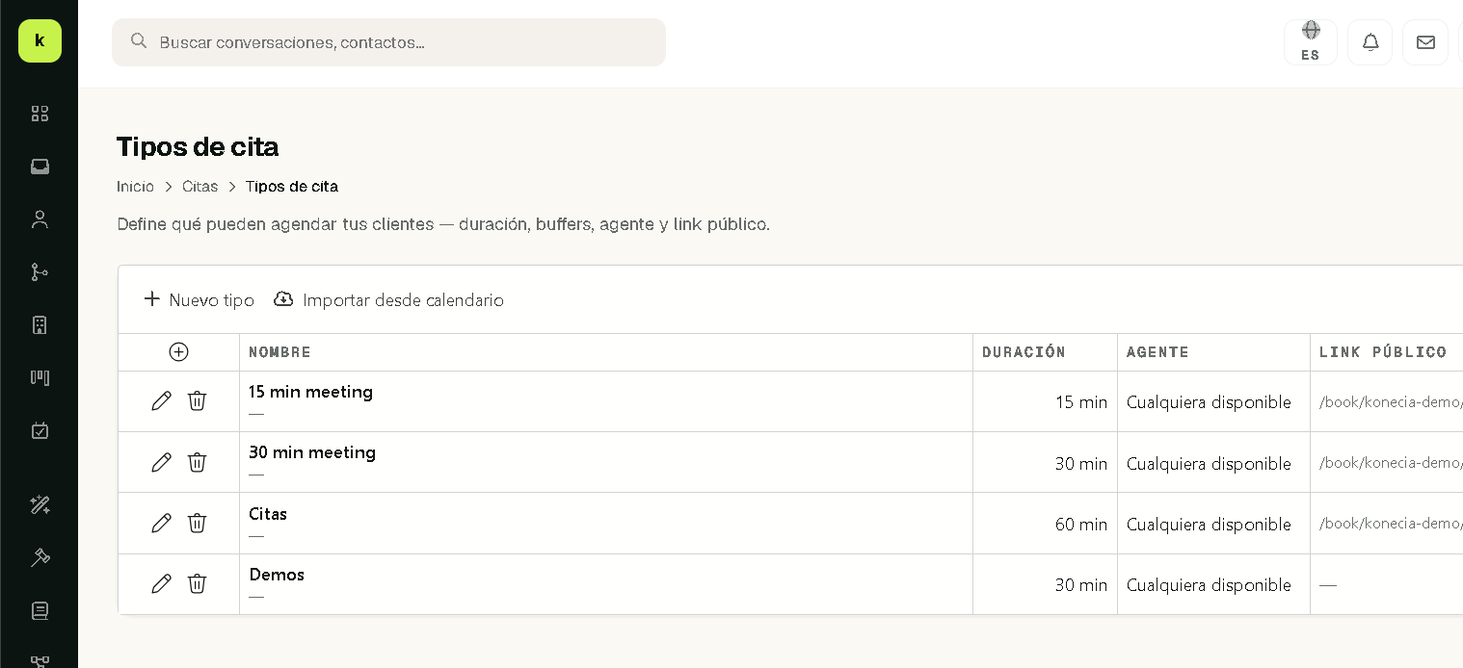Edit the Demos row

(161, 583)
